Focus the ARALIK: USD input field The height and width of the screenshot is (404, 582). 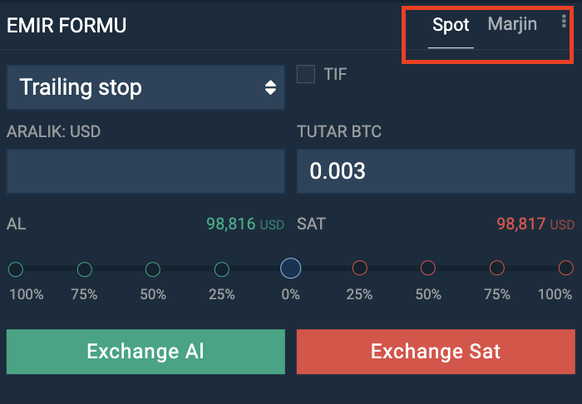(x=145, y=171)
